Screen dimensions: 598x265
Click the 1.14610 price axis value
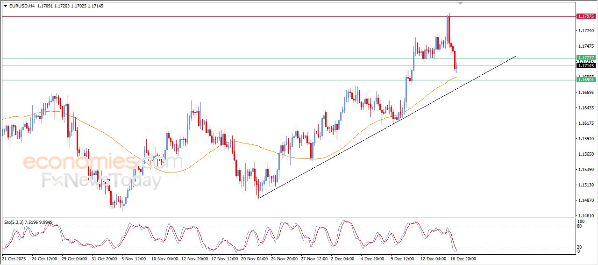click(586, 215)
